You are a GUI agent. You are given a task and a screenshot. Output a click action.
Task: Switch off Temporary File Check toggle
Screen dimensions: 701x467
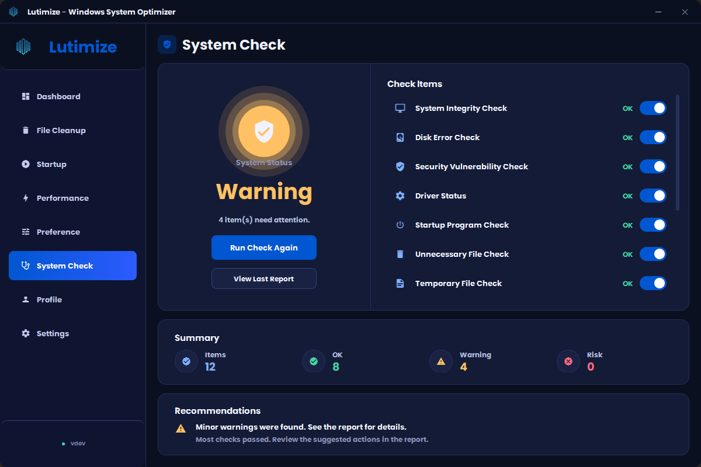tap(653, 283)
